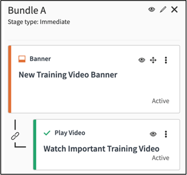
Task: Select the Play Video label text
Action: coord(70,133)
